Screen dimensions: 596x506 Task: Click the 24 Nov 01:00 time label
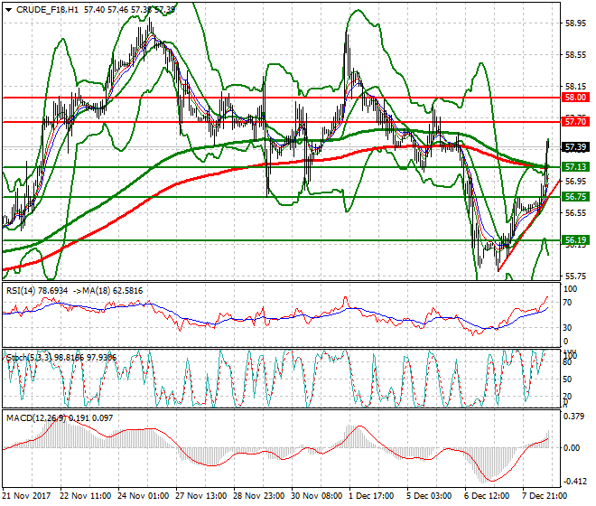click(x=144, y=496)
